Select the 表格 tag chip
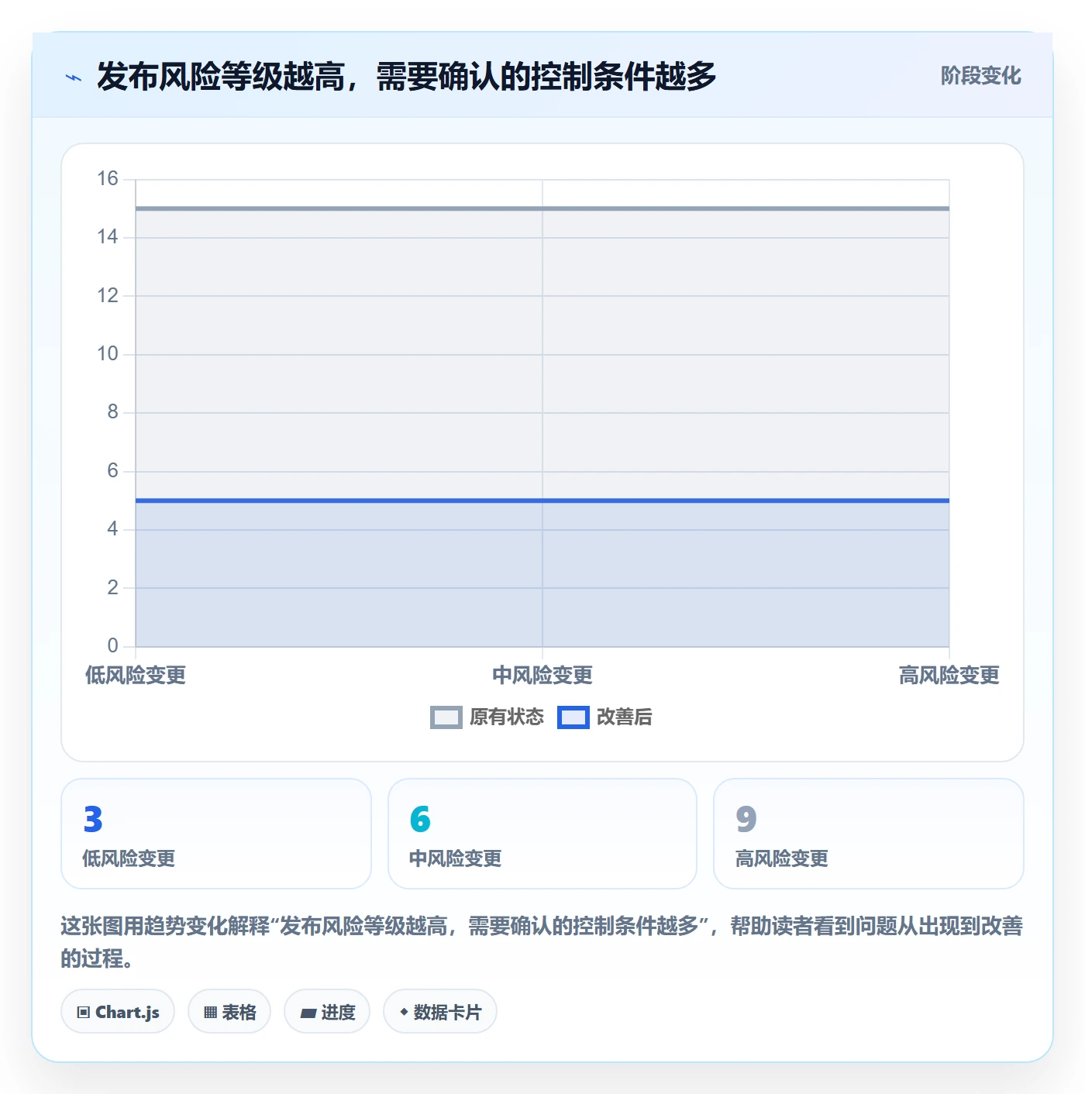This screenshot has height=1094, width=1085. point(229,1012)
